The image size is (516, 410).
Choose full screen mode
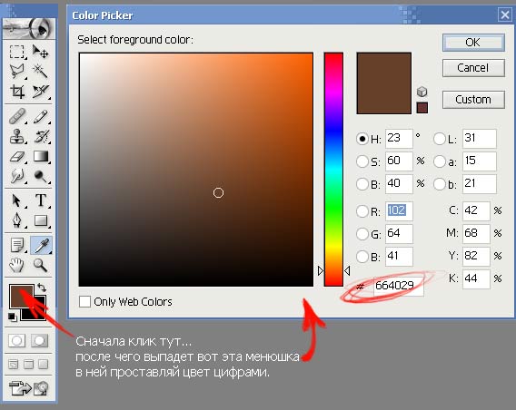pos(43,364)
